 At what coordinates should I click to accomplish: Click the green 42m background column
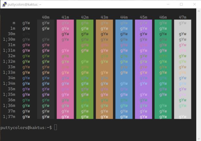coord(85,69)
